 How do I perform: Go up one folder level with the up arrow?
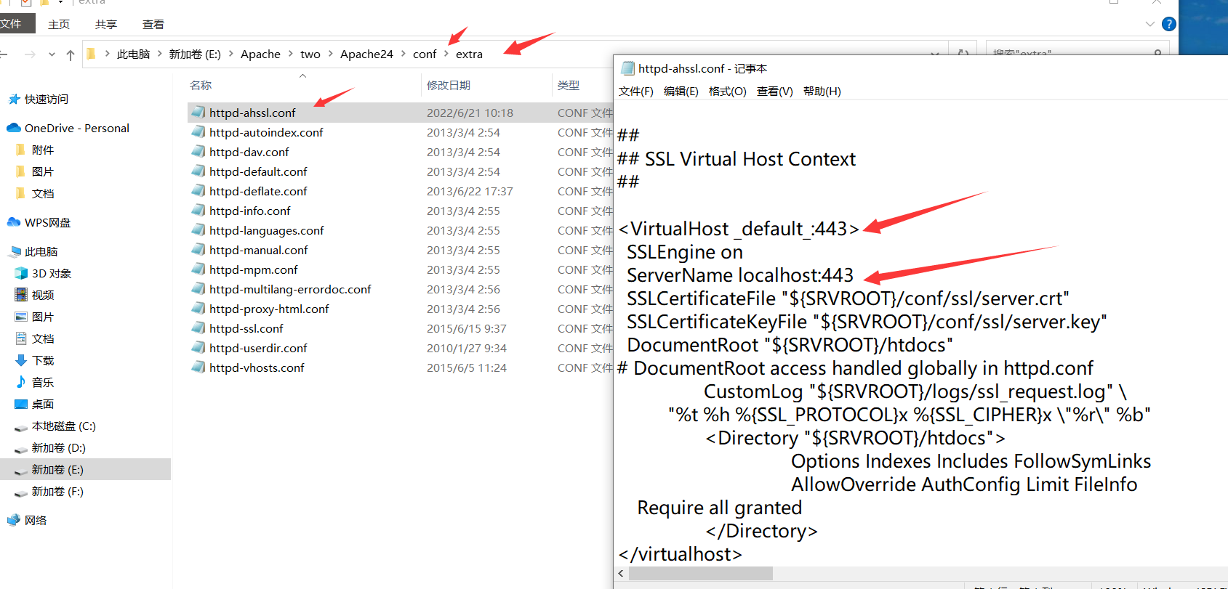coord(71,54)
